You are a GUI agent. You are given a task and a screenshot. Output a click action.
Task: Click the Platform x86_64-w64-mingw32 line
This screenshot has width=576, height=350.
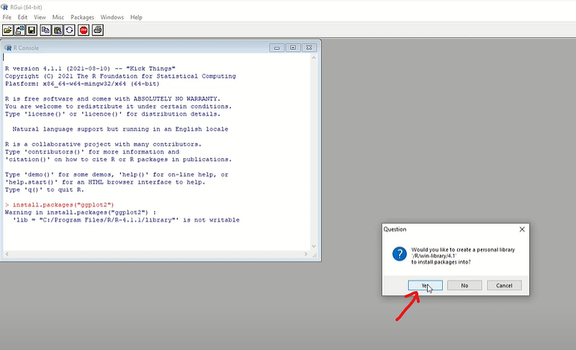pos(82,84)
